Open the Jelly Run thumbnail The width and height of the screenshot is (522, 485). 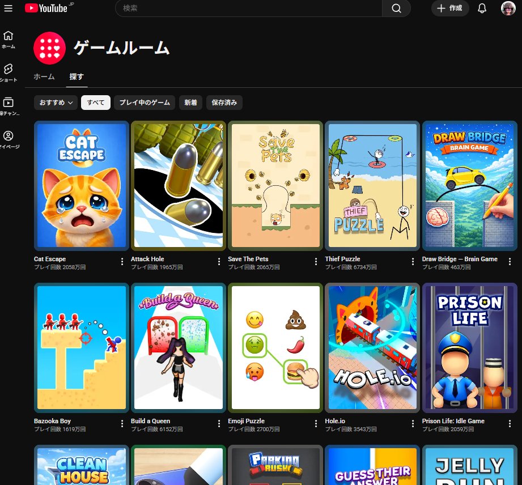(x=469, y=465)
